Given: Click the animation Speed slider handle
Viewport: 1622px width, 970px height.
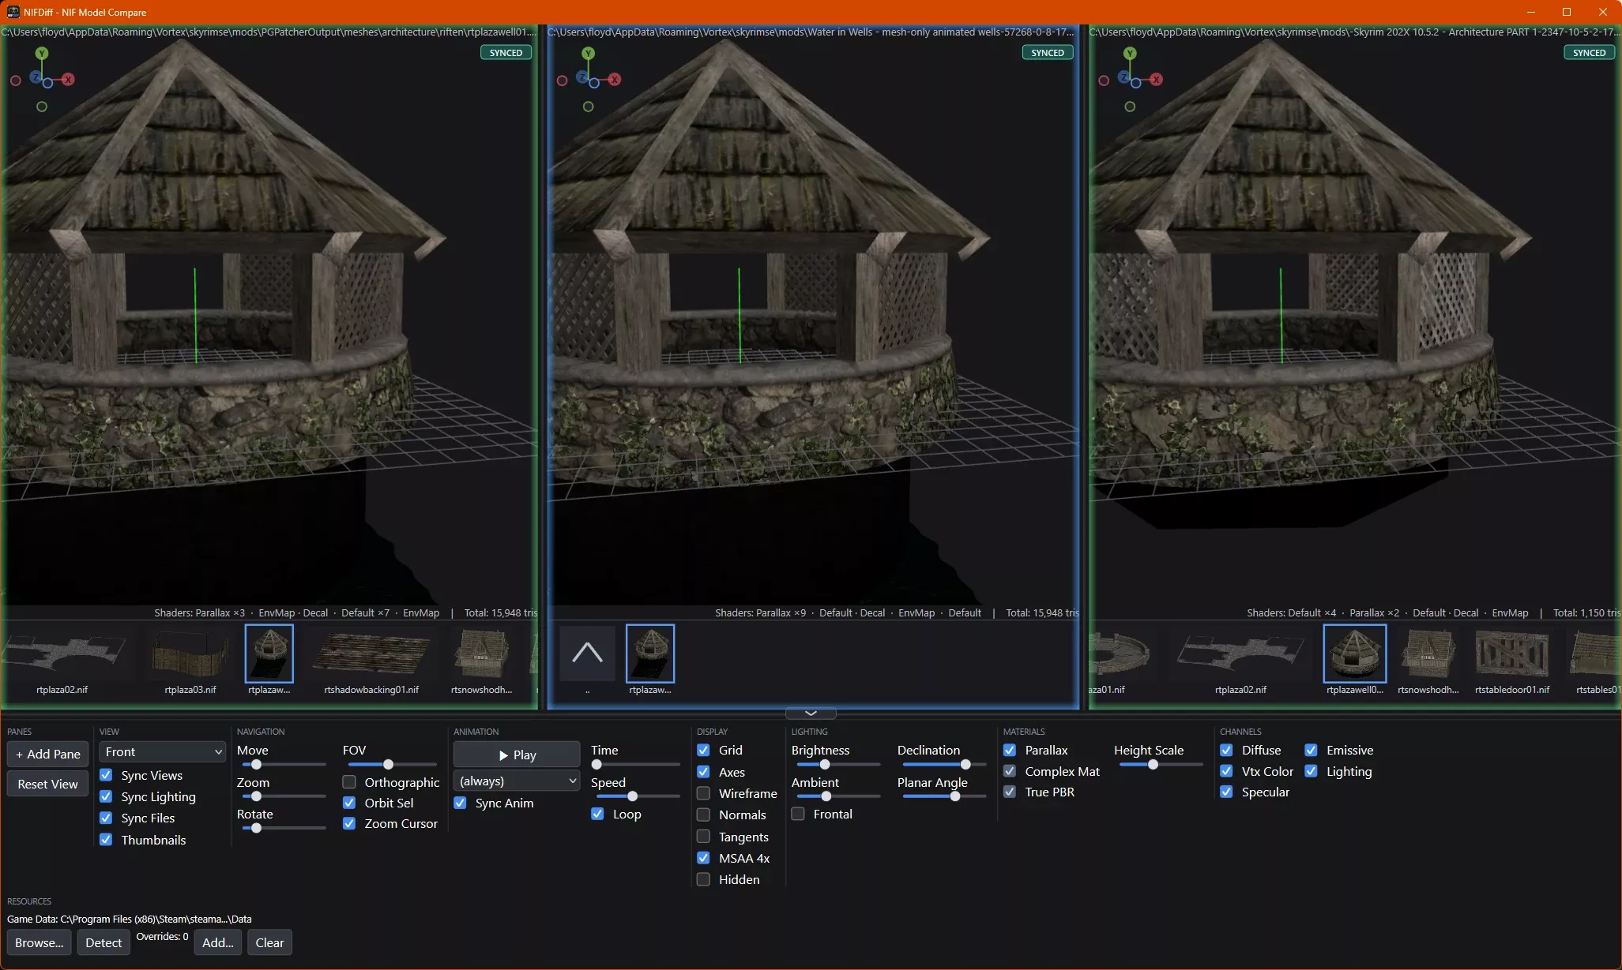Looking at the screenshot, I should click(x=632, y=796).
